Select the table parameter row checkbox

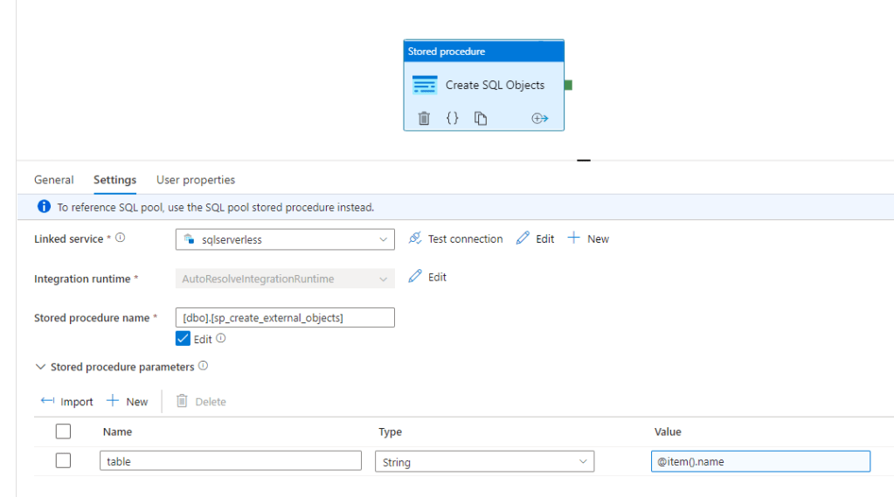63,460
